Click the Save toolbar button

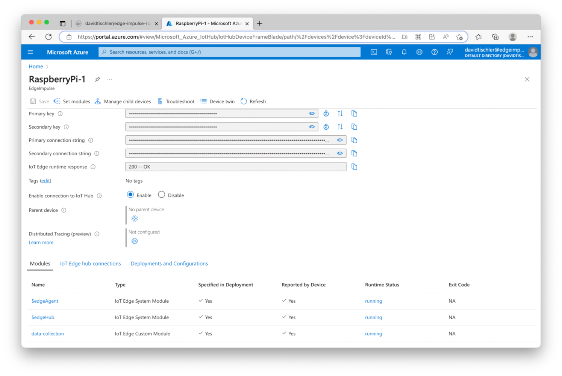pyautogui.click(x=39, y=102)
